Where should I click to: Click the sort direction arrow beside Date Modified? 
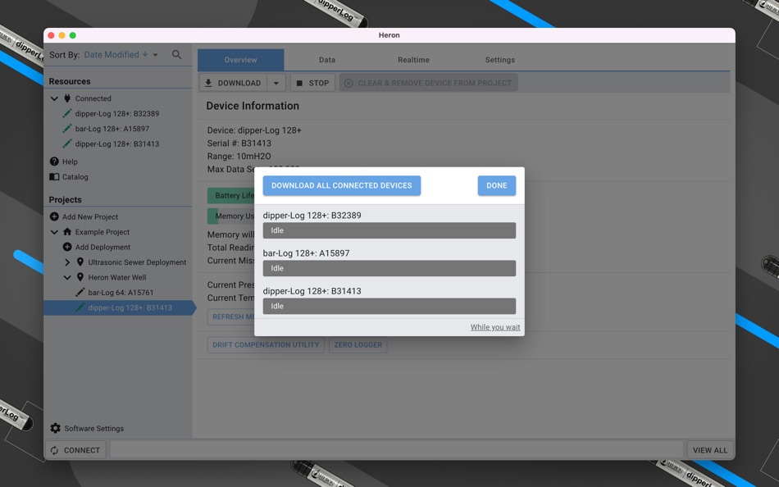[145, 53]
